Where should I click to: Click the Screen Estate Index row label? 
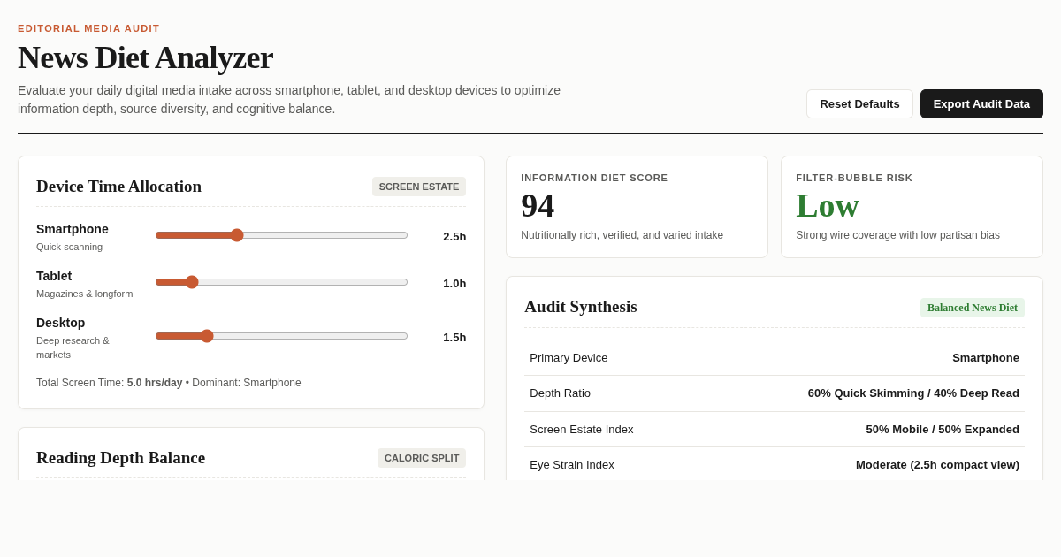tap(582, 430)
